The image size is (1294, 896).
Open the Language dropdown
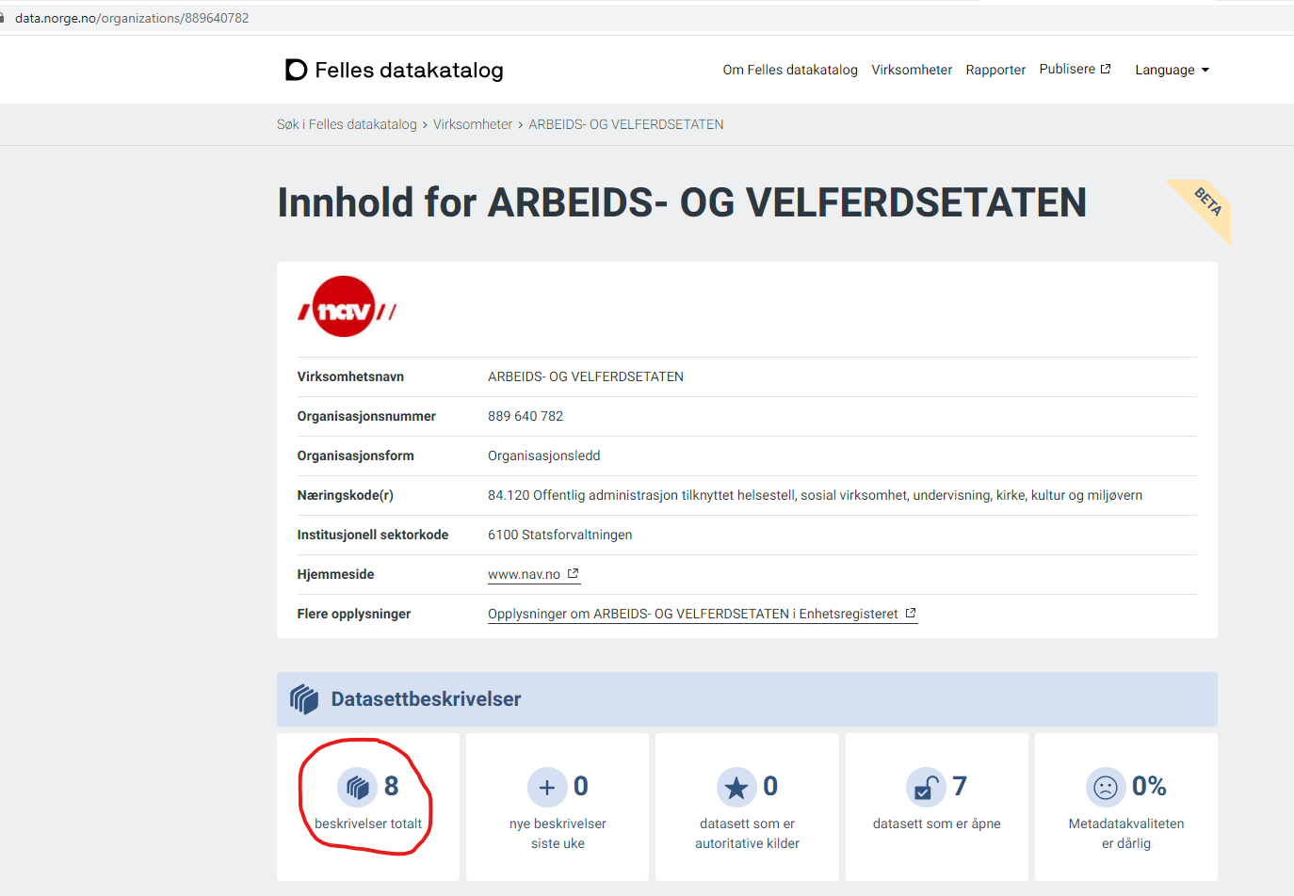coord(1171,69)
